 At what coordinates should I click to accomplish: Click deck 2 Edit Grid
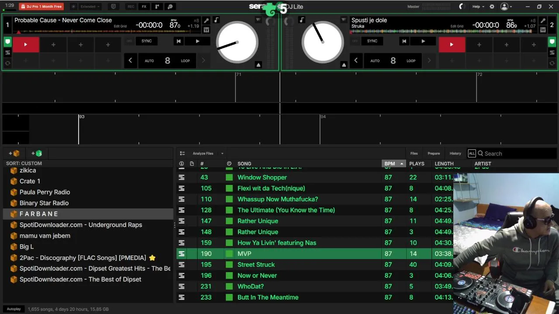pos(457,26)
